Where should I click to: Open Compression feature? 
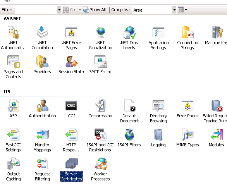[100, 109]
